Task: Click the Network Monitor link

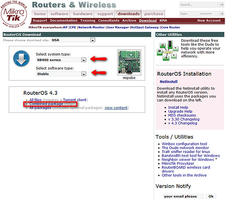Action: pos(91,28)
